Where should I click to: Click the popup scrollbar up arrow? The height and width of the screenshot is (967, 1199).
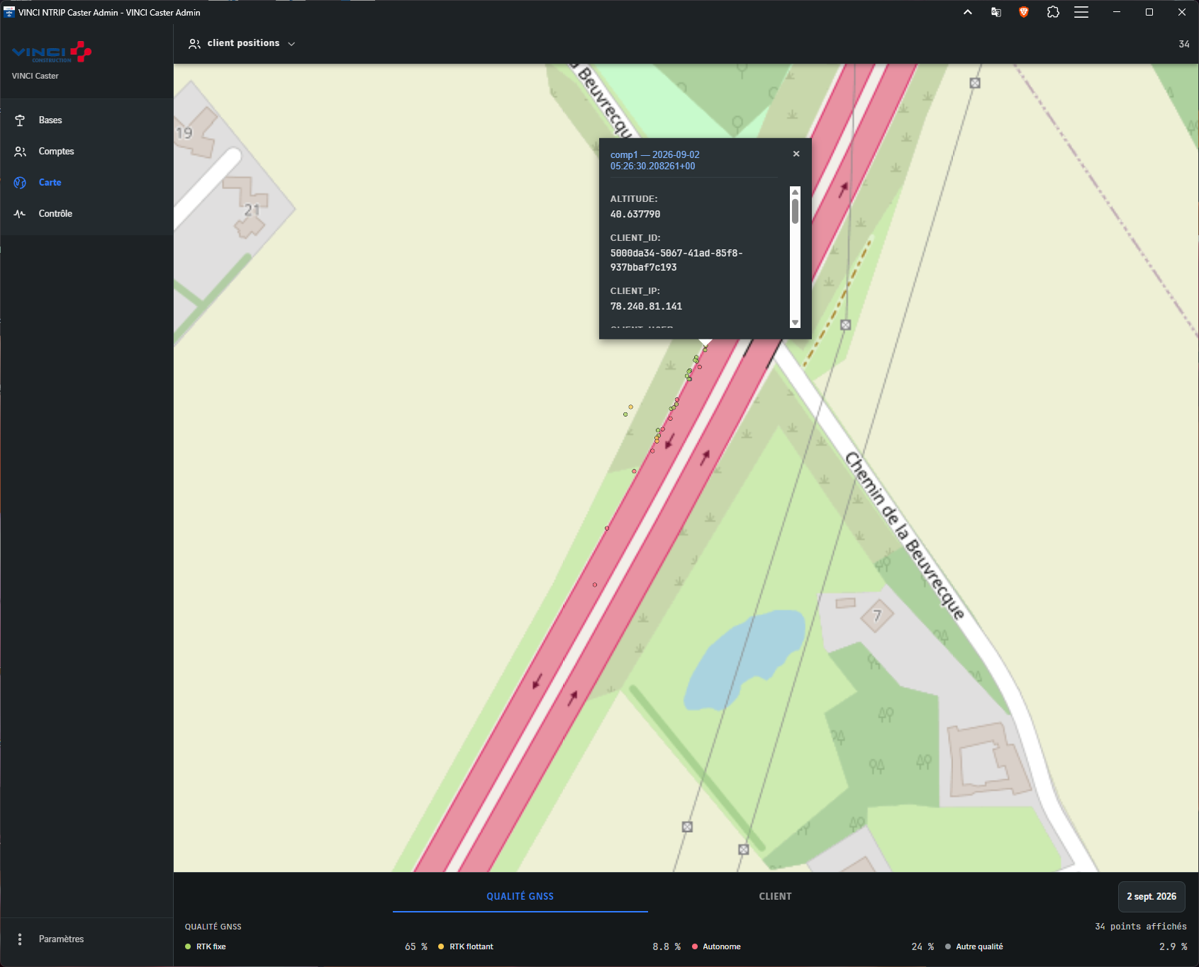pyautogui.click(x=795, y=192)
